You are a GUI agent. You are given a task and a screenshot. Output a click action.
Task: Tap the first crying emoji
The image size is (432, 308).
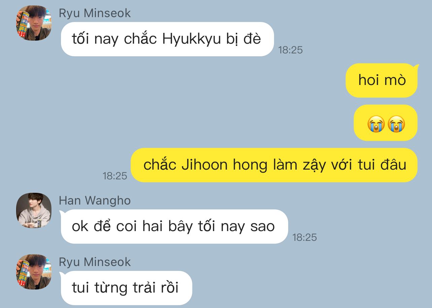click(376, 124)
